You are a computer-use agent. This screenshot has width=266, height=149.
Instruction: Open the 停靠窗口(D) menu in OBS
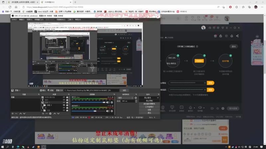39,20
